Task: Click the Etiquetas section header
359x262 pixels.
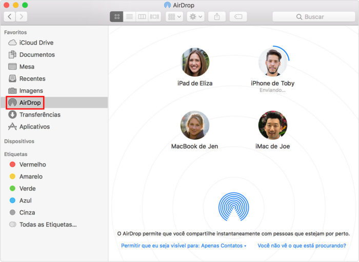Action: 16,154
